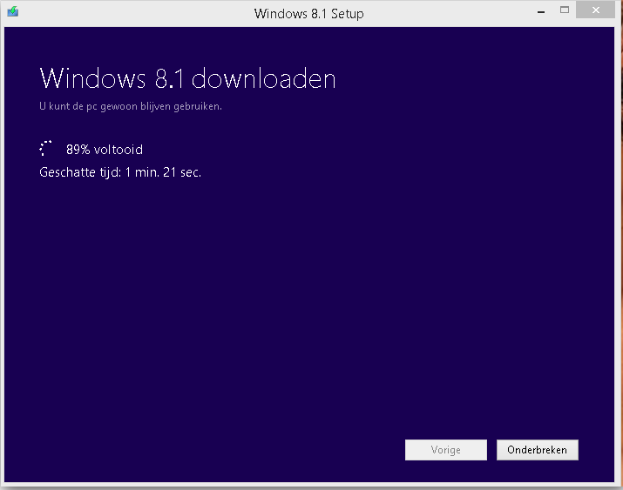
Task: Click the "89% voltooid" progress text
Action: (x=104, y=150)
